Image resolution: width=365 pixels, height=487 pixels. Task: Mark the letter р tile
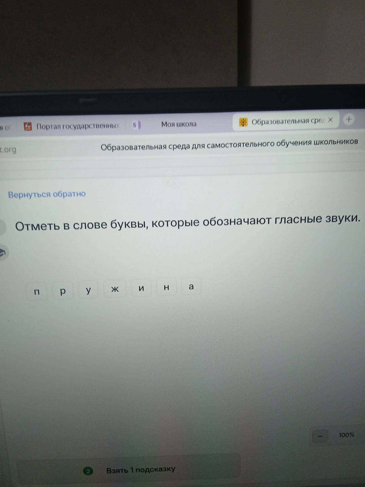tap(63, 291)
